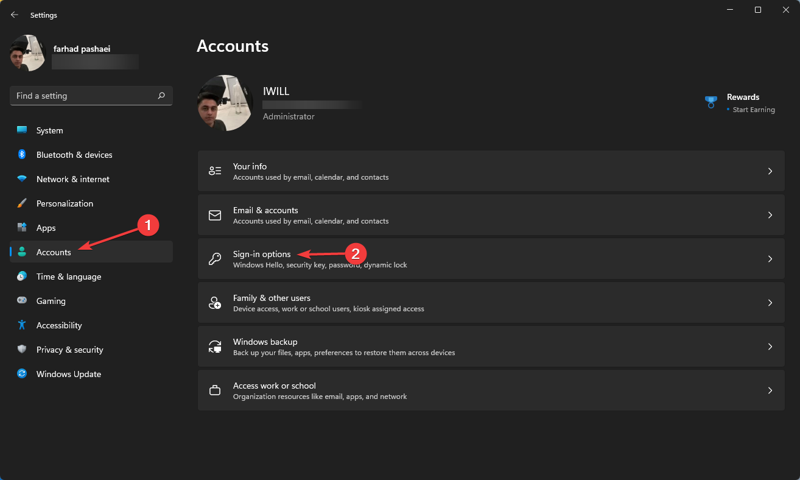Click the Accessibility person icon
The height and width of the screenshot is (480, 800).
21,325
